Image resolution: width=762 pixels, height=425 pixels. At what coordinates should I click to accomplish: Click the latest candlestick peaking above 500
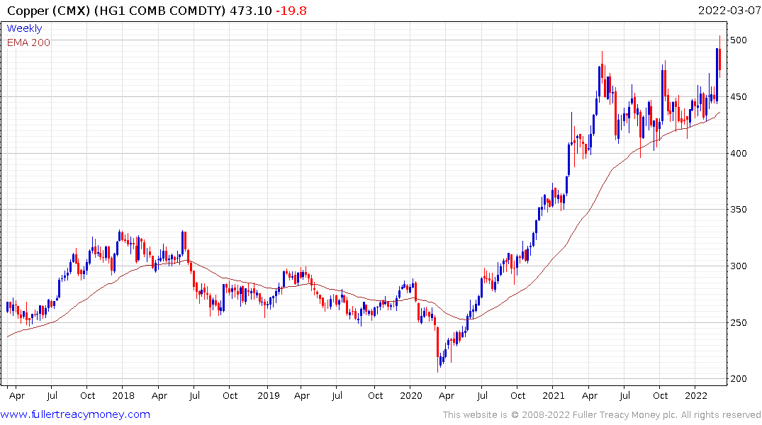(x=719, y=57)
